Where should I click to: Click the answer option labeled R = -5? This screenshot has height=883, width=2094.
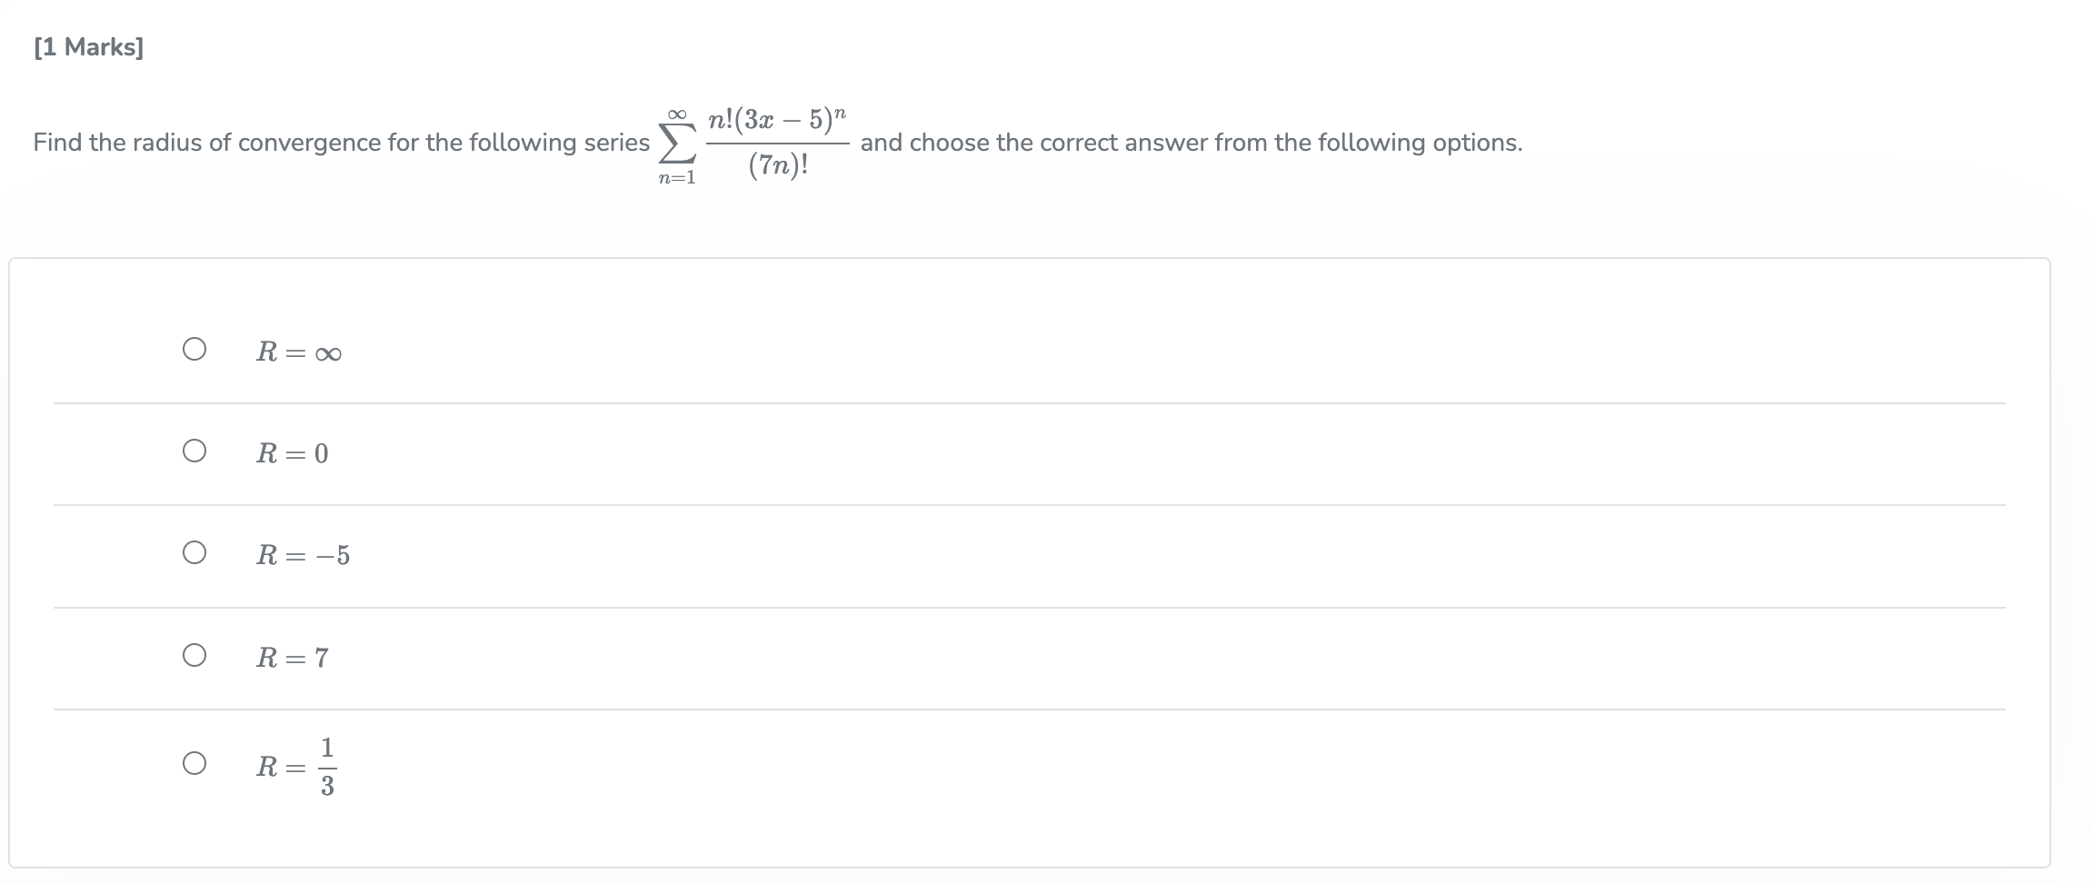303,554
